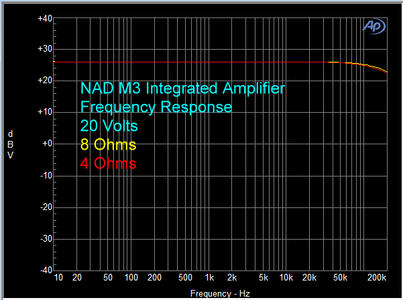Click the 1k frequency tick label
The image size is (403, 300).
click(x=209, y=278)
